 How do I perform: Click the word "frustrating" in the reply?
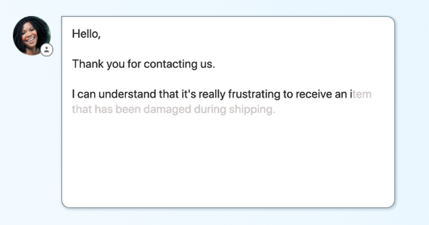pos(252,94)
